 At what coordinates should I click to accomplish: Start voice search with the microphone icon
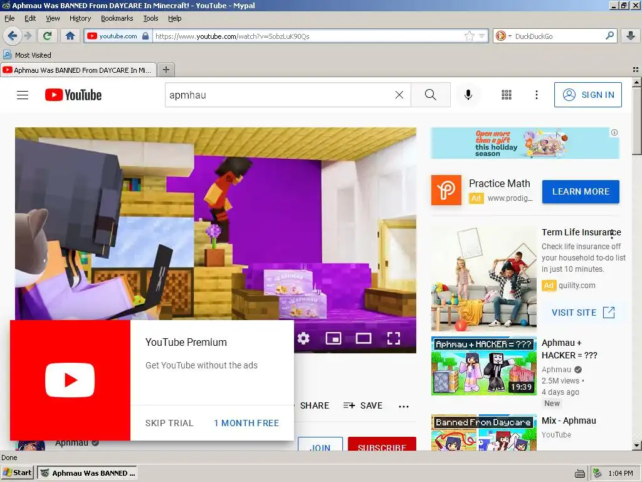point(468,95)
